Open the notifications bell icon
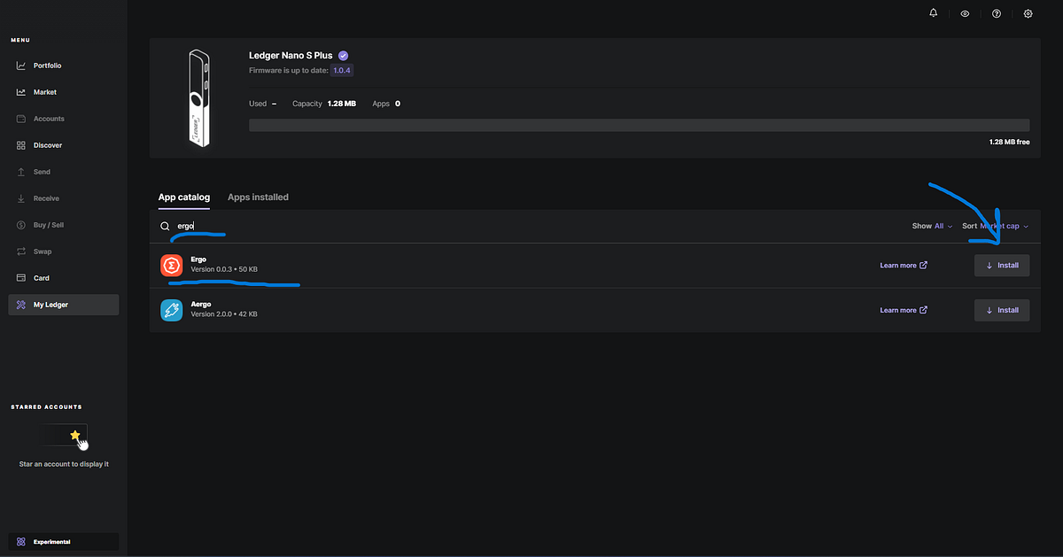The image size is (1063, 557). [x=934, y=13]
